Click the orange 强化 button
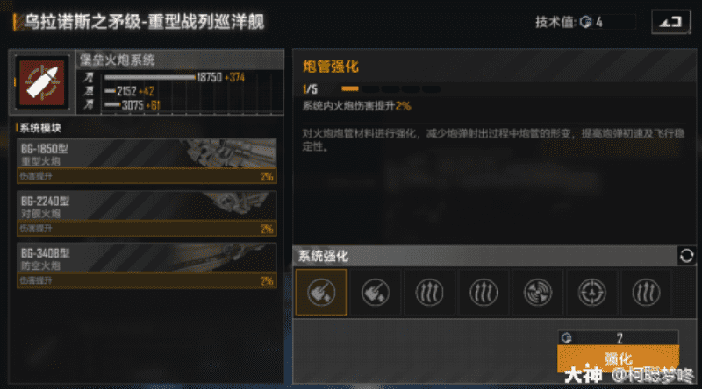This screenshot has height=389, width=702. tap(619, 358)
